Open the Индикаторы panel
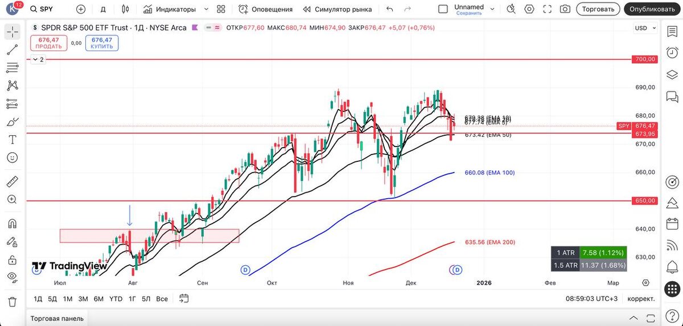The height and width of the screenshot is (326, 683). coord(170,9)
